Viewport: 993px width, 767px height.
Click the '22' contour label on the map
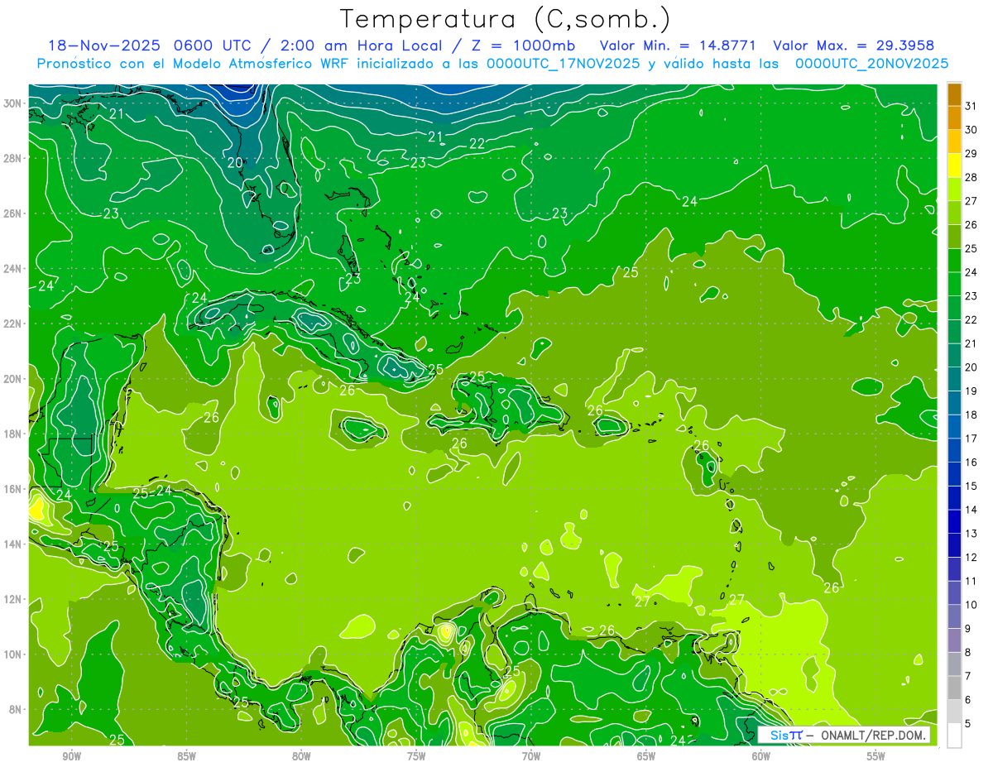(x=477, y=143)
